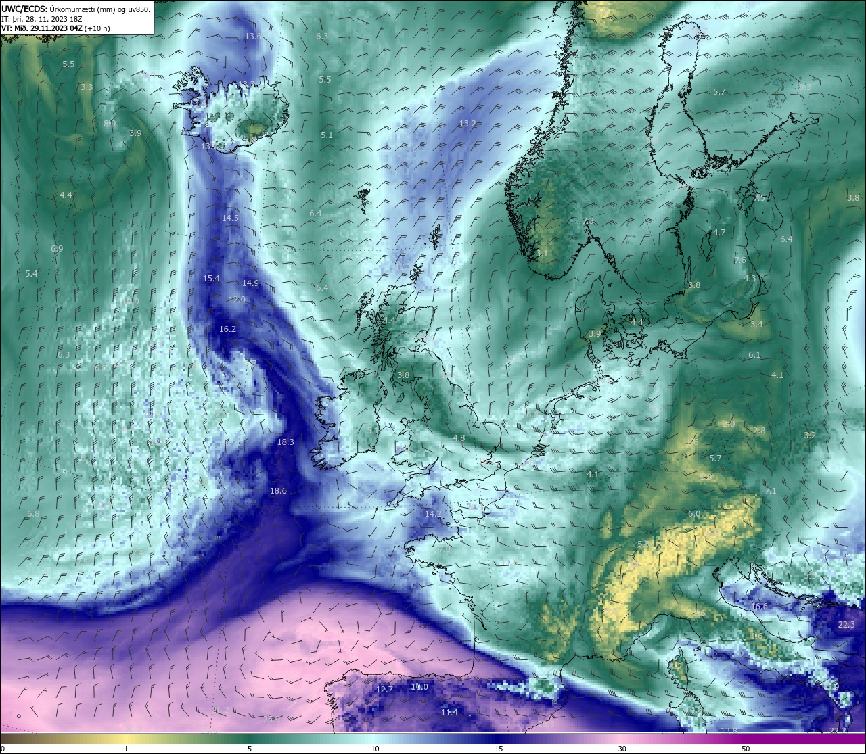Click the 4.7 value over Sweden
Screen dimensions: 866x754
tap(719, 233)
